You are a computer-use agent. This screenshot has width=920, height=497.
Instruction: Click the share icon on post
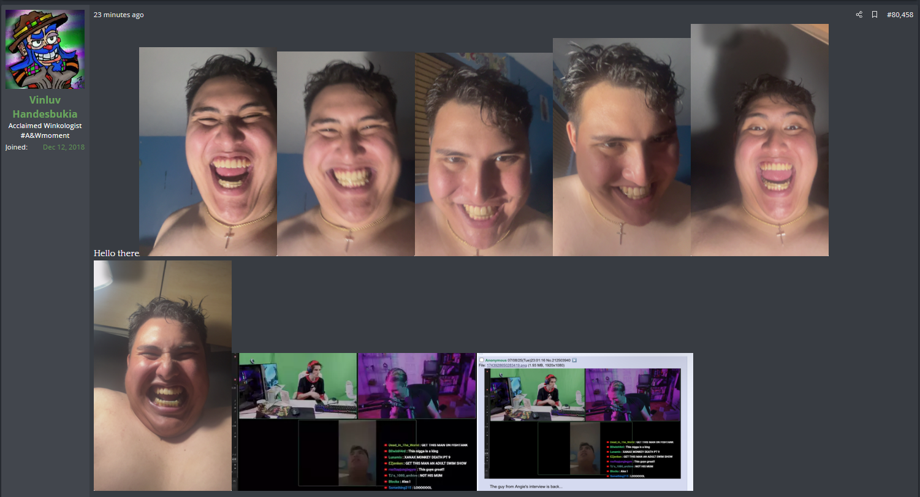point(859,15)
